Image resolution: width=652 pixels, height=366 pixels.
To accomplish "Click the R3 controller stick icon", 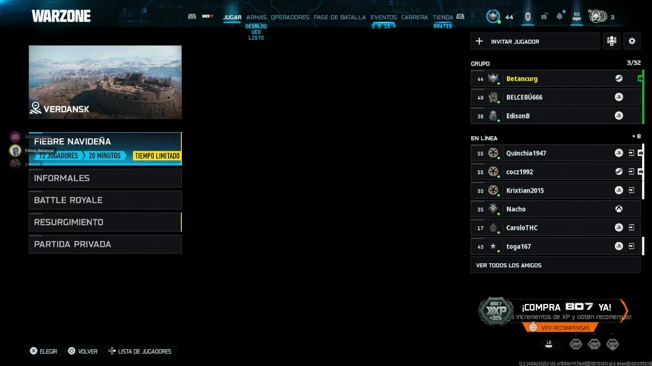I will (x=577, y=16).
